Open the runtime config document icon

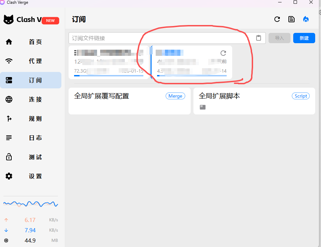[292, 19]
